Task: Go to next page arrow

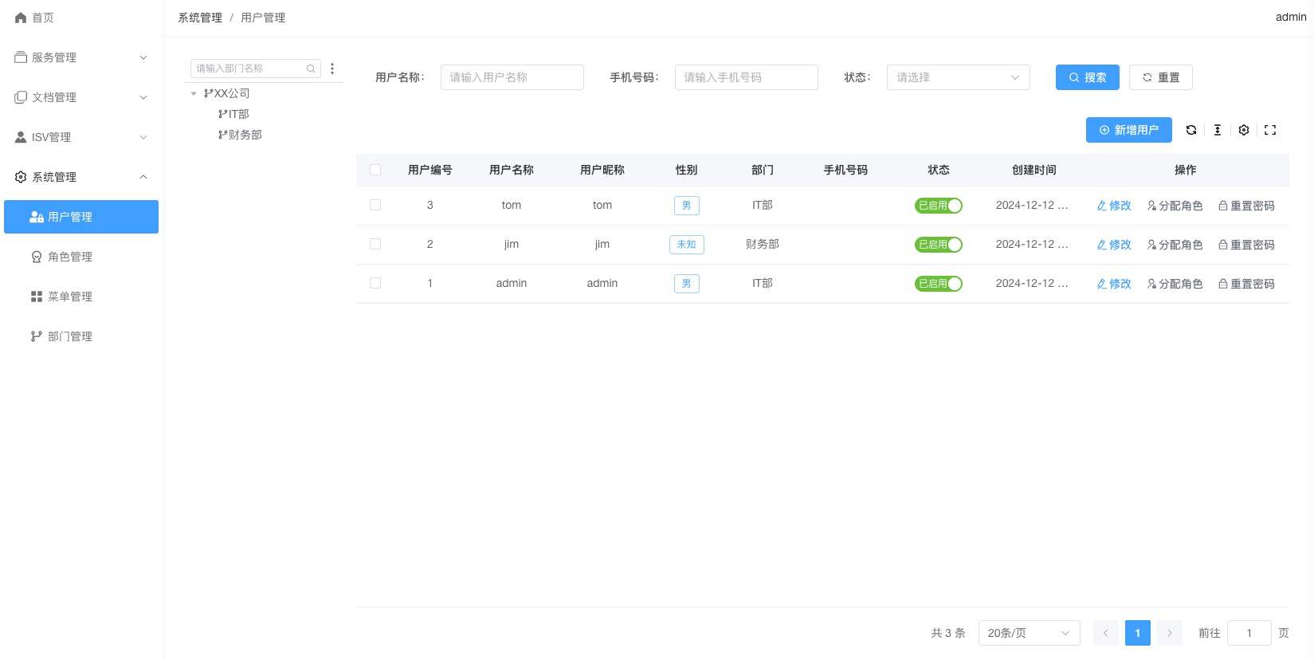Action: (x=1169, y=633)
